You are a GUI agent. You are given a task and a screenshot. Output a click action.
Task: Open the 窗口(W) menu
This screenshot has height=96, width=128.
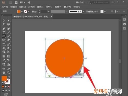click(x=67, y=7)
